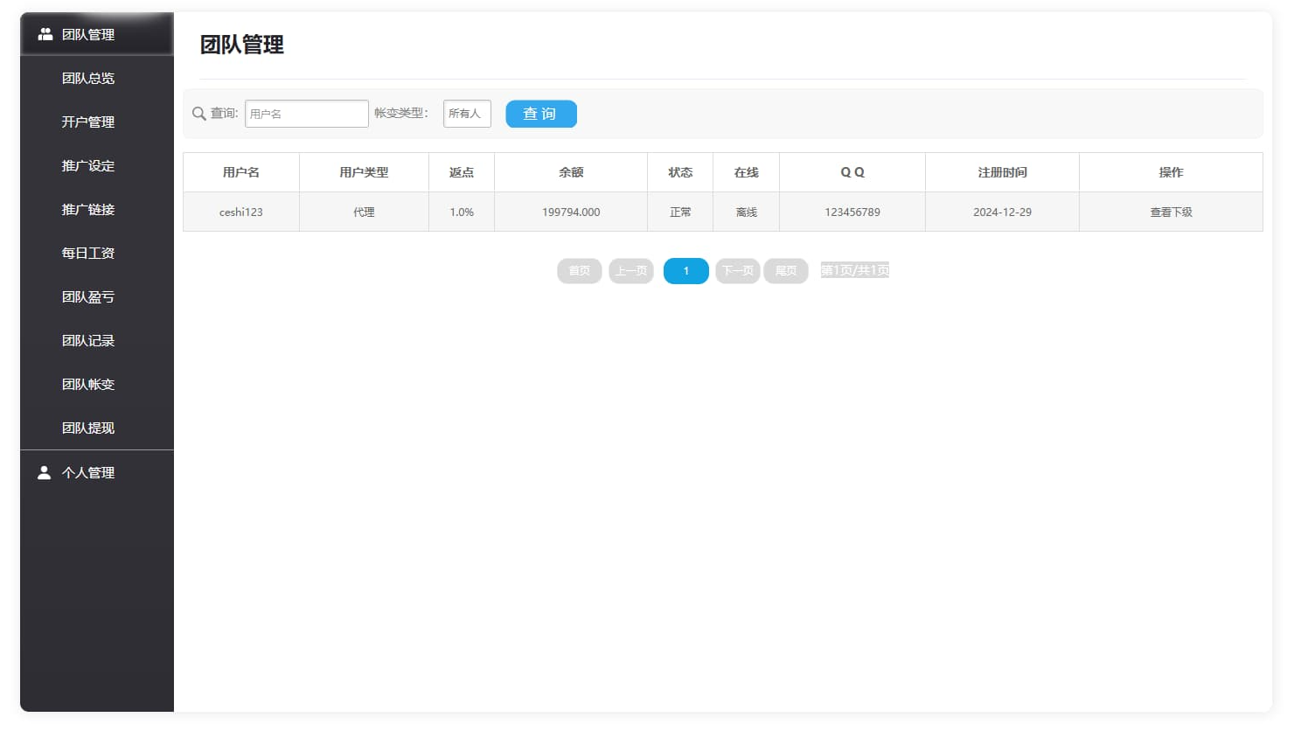Select 推广设定 from sidebar
The height and width of the screenshot is (738, 1301).
click(x=88, y=165)
